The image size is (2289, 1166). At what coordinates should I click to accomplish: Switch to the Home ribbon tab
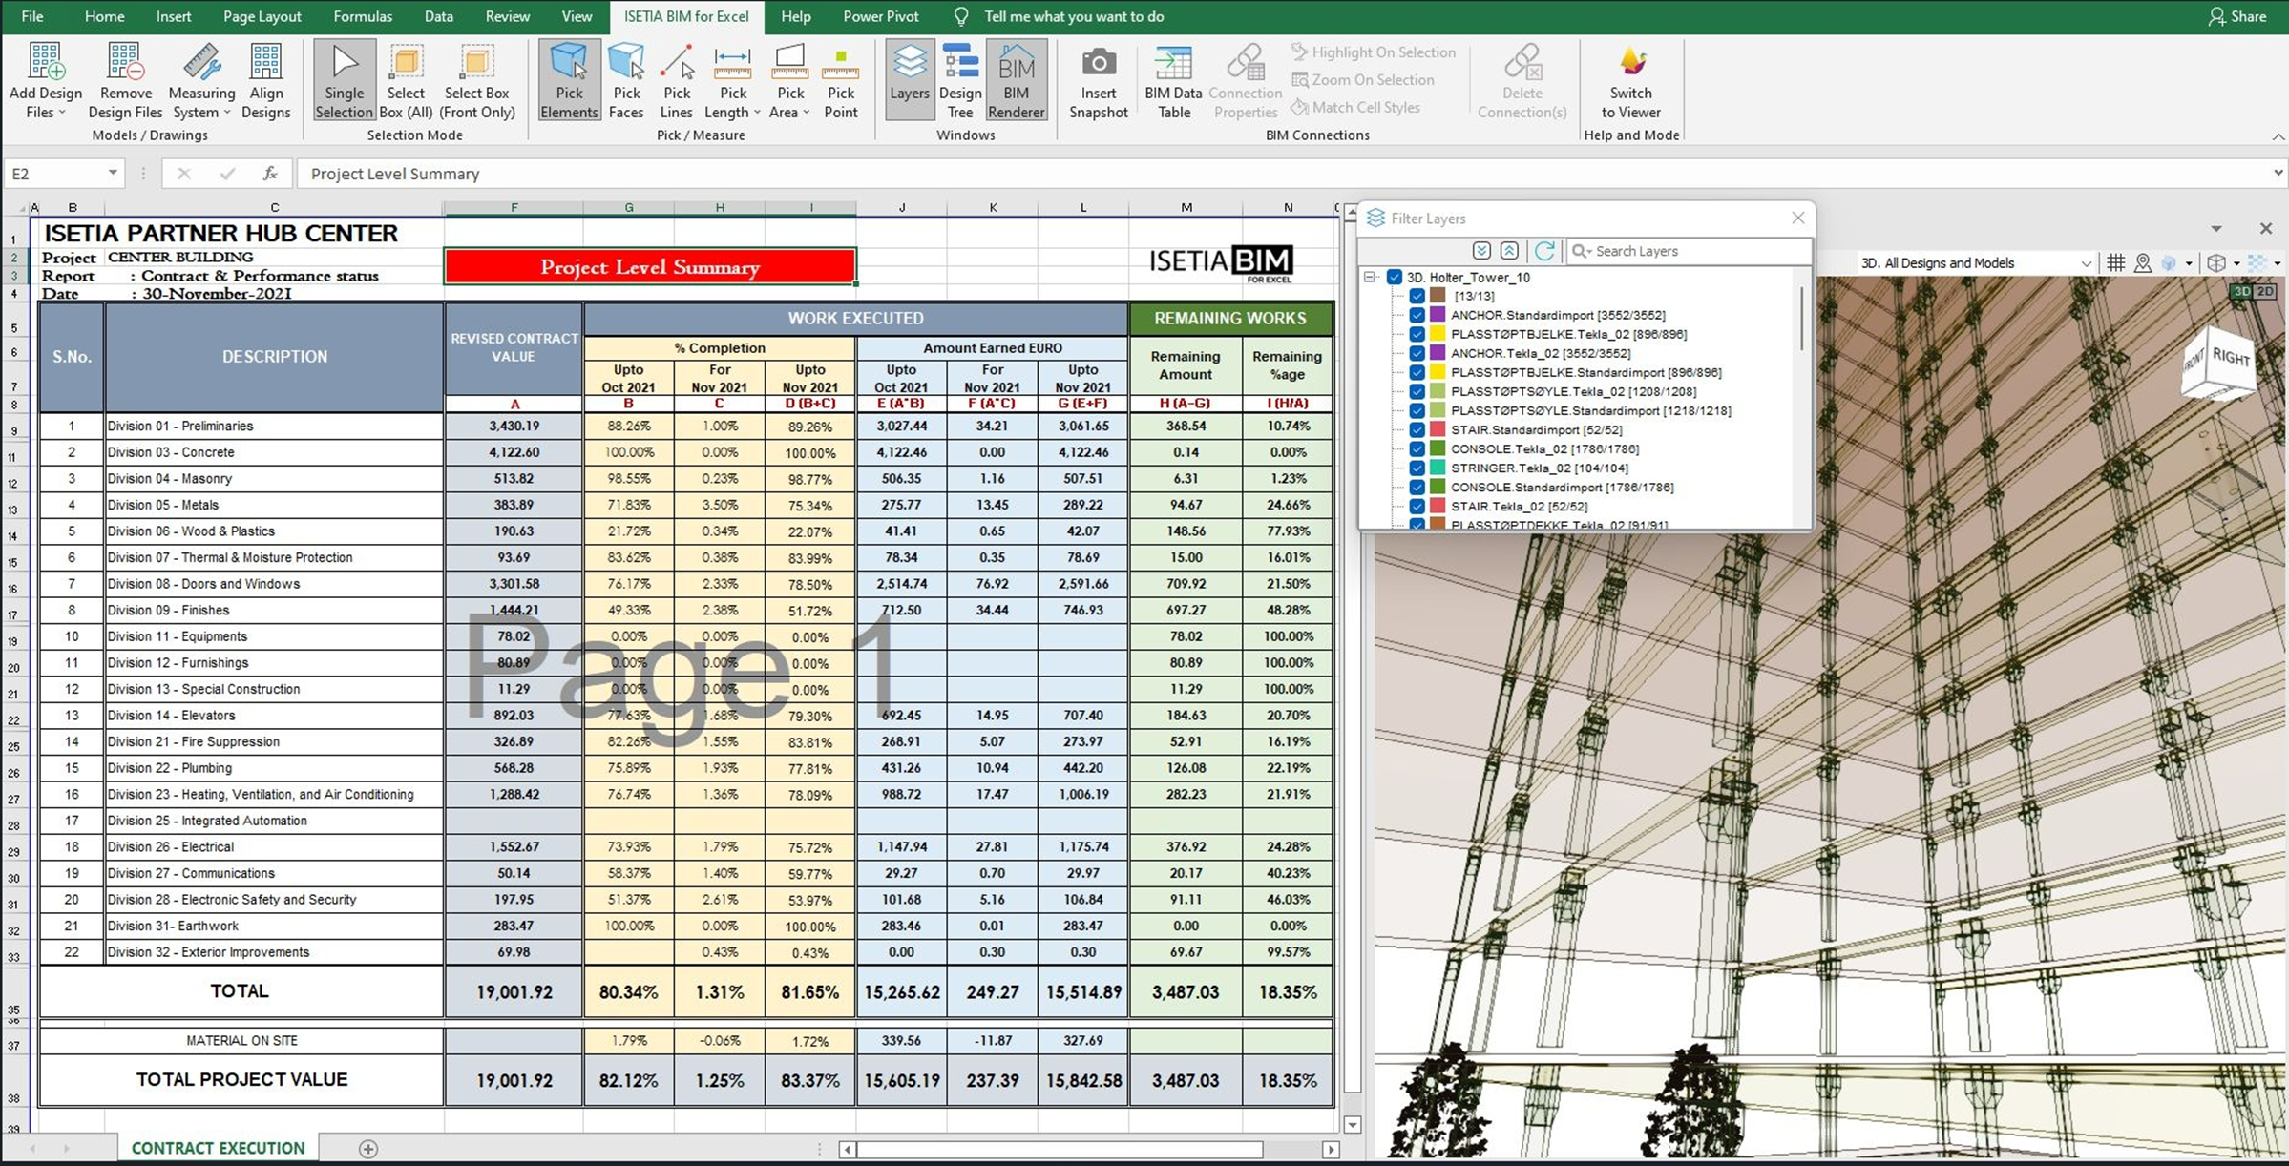click(x=104, y=16)
